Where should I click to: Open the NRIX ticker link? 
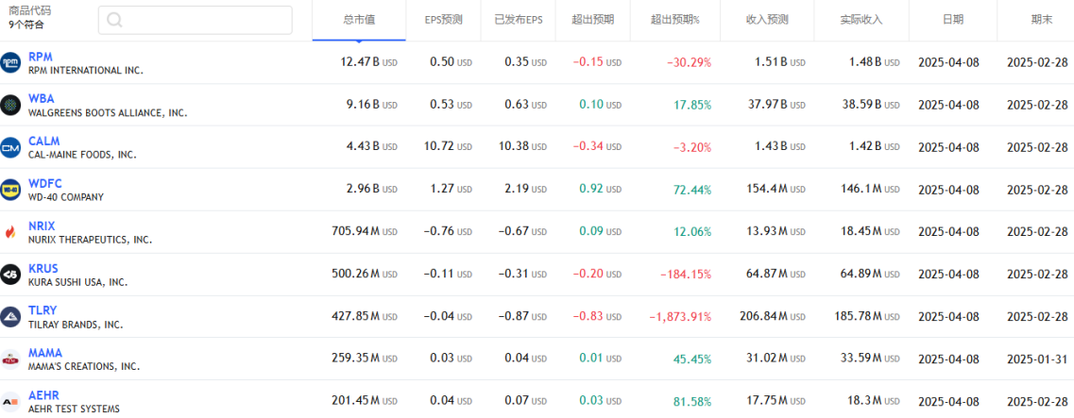click(x=42, y=226)
